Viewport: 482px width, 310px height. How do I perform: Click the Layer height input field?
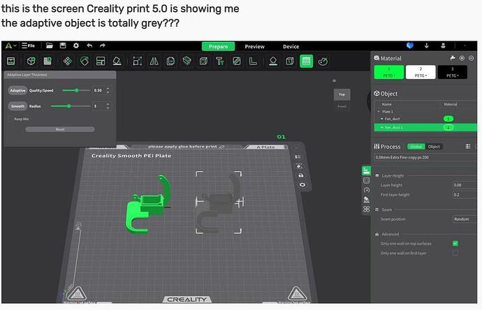pos(465,185)
